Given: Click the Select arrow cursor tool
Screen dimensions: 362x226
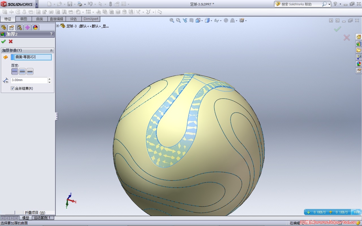Looking at the screenshot, I should [x=100, y=4].
